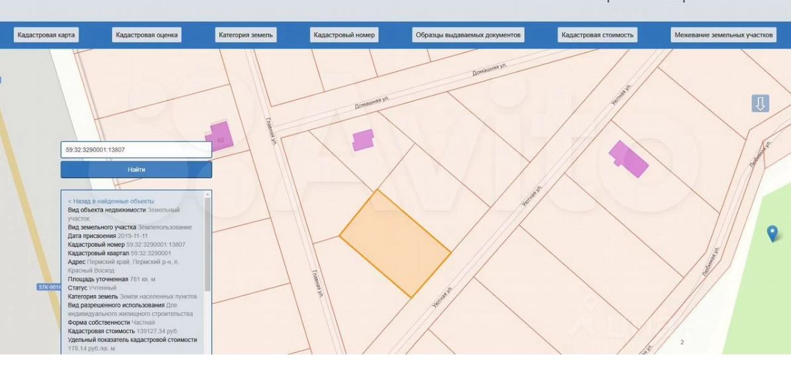Click scroll-up arrow of info panel
Screen dimensions: 791x385
207,193
